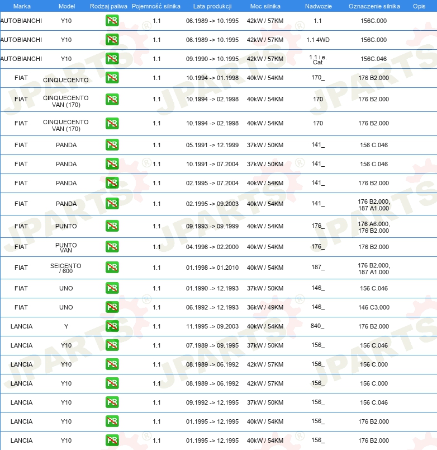Click '37kW / 50KM' in Lancia 07.1989 row
Image resolution: width=437 pixels, height=450 pixels.
[265, 345]
